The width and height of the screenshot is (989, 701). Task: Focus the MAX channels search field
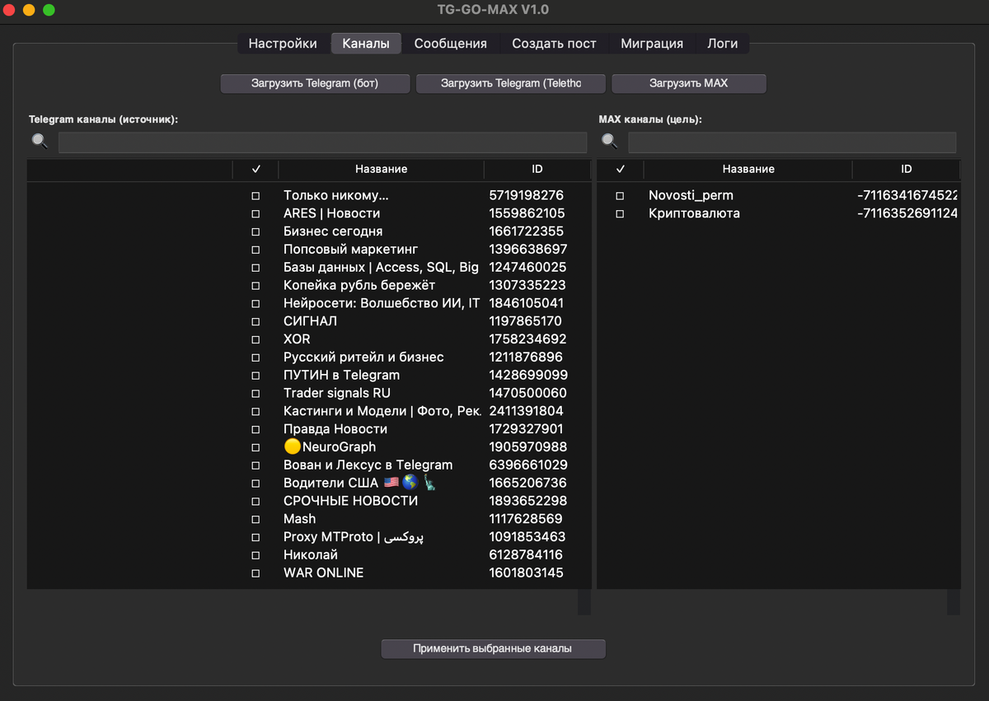pyautogui.click(x=792, y=142)
